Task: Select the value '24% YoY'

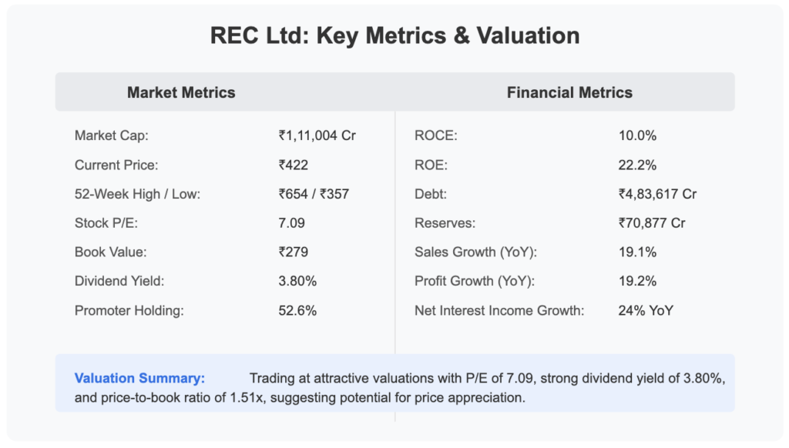Action: pyautogui.click(x=646, y=311)
